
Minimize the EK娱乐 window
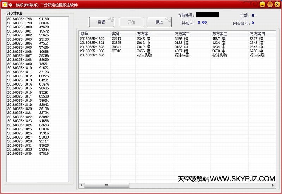[263, 5]
